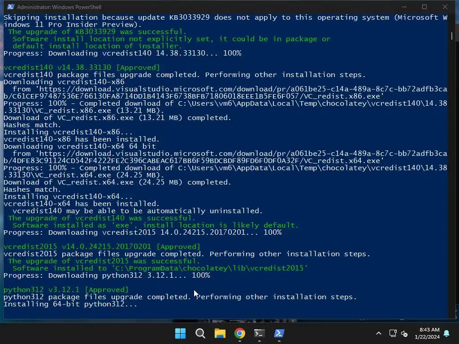Click 'Download of VC_redist.x64.exe' completed line
459x344 pixels.
117,182
